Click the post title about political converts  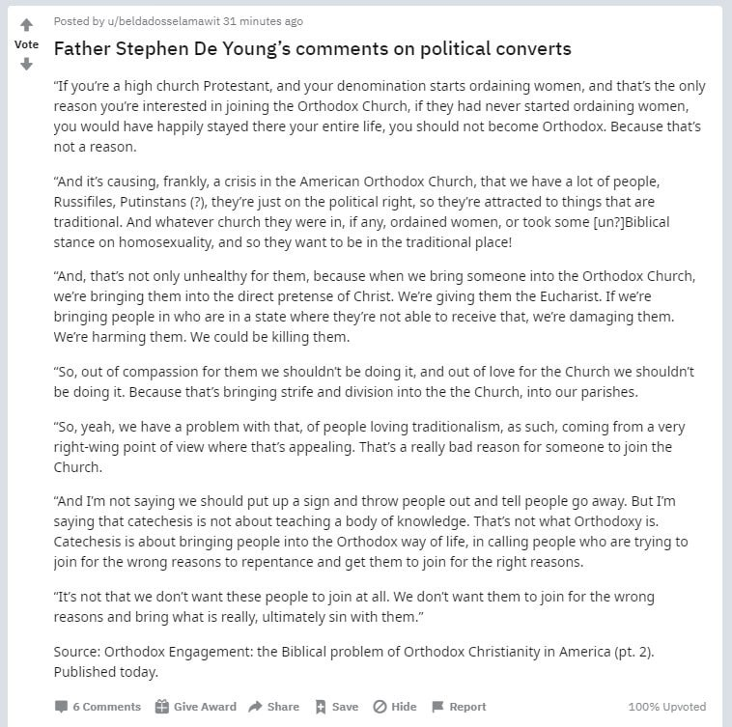pos(312,48)
